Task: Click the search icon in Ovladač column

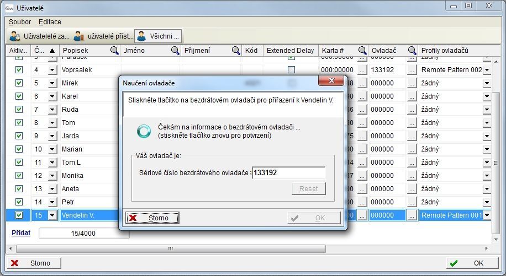Action: pyautogui.click(x=412, y=51)
